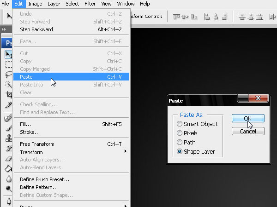Choose the Shape Layer radio option

(x=180, y=151)
